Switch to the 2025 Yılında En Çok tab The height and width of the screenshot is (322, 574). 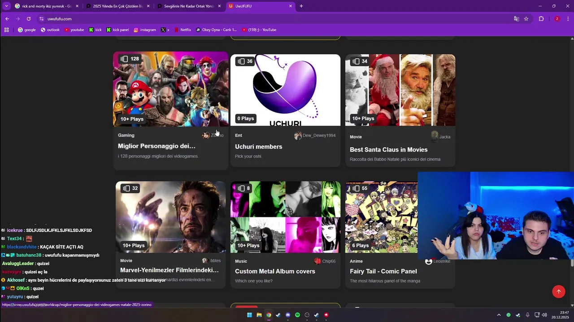[x=118, y=6]
